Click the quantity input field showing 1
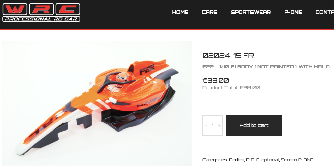Viewport: 334px width, 166px height. (212, 125)
